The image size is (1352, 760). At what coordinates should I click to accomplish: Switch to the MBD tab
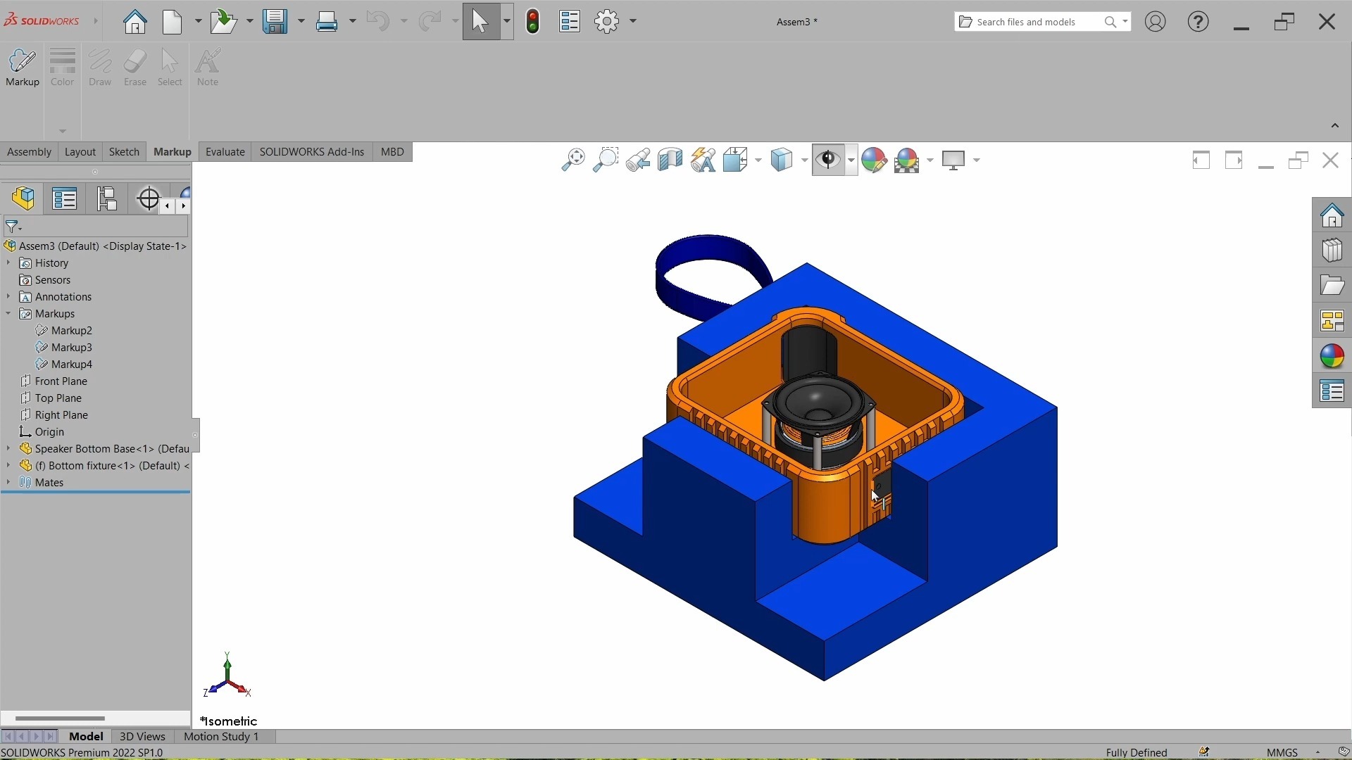click(x=392, y=152)
